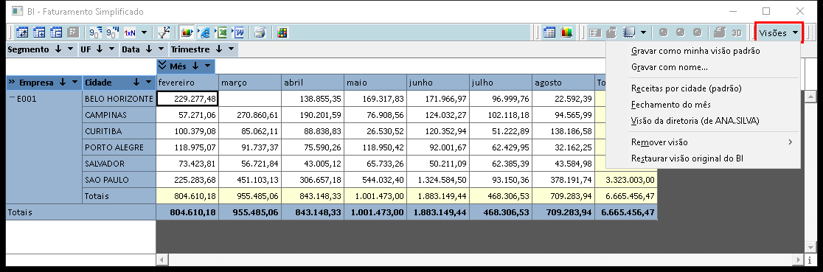Select the BELO HORIZONTE row label
Image resolution: width=823 pixels, height=272 pixels.
[x=119, y=98]
